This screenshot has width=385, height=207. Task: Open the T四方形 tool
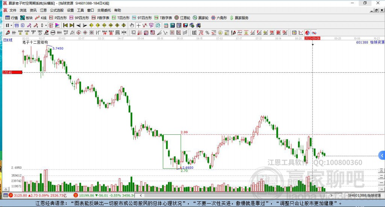pyautogui.click(x=121, y=18)
